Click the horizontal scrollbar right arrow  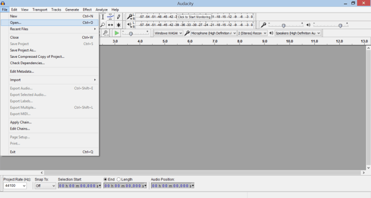point(364,173)
